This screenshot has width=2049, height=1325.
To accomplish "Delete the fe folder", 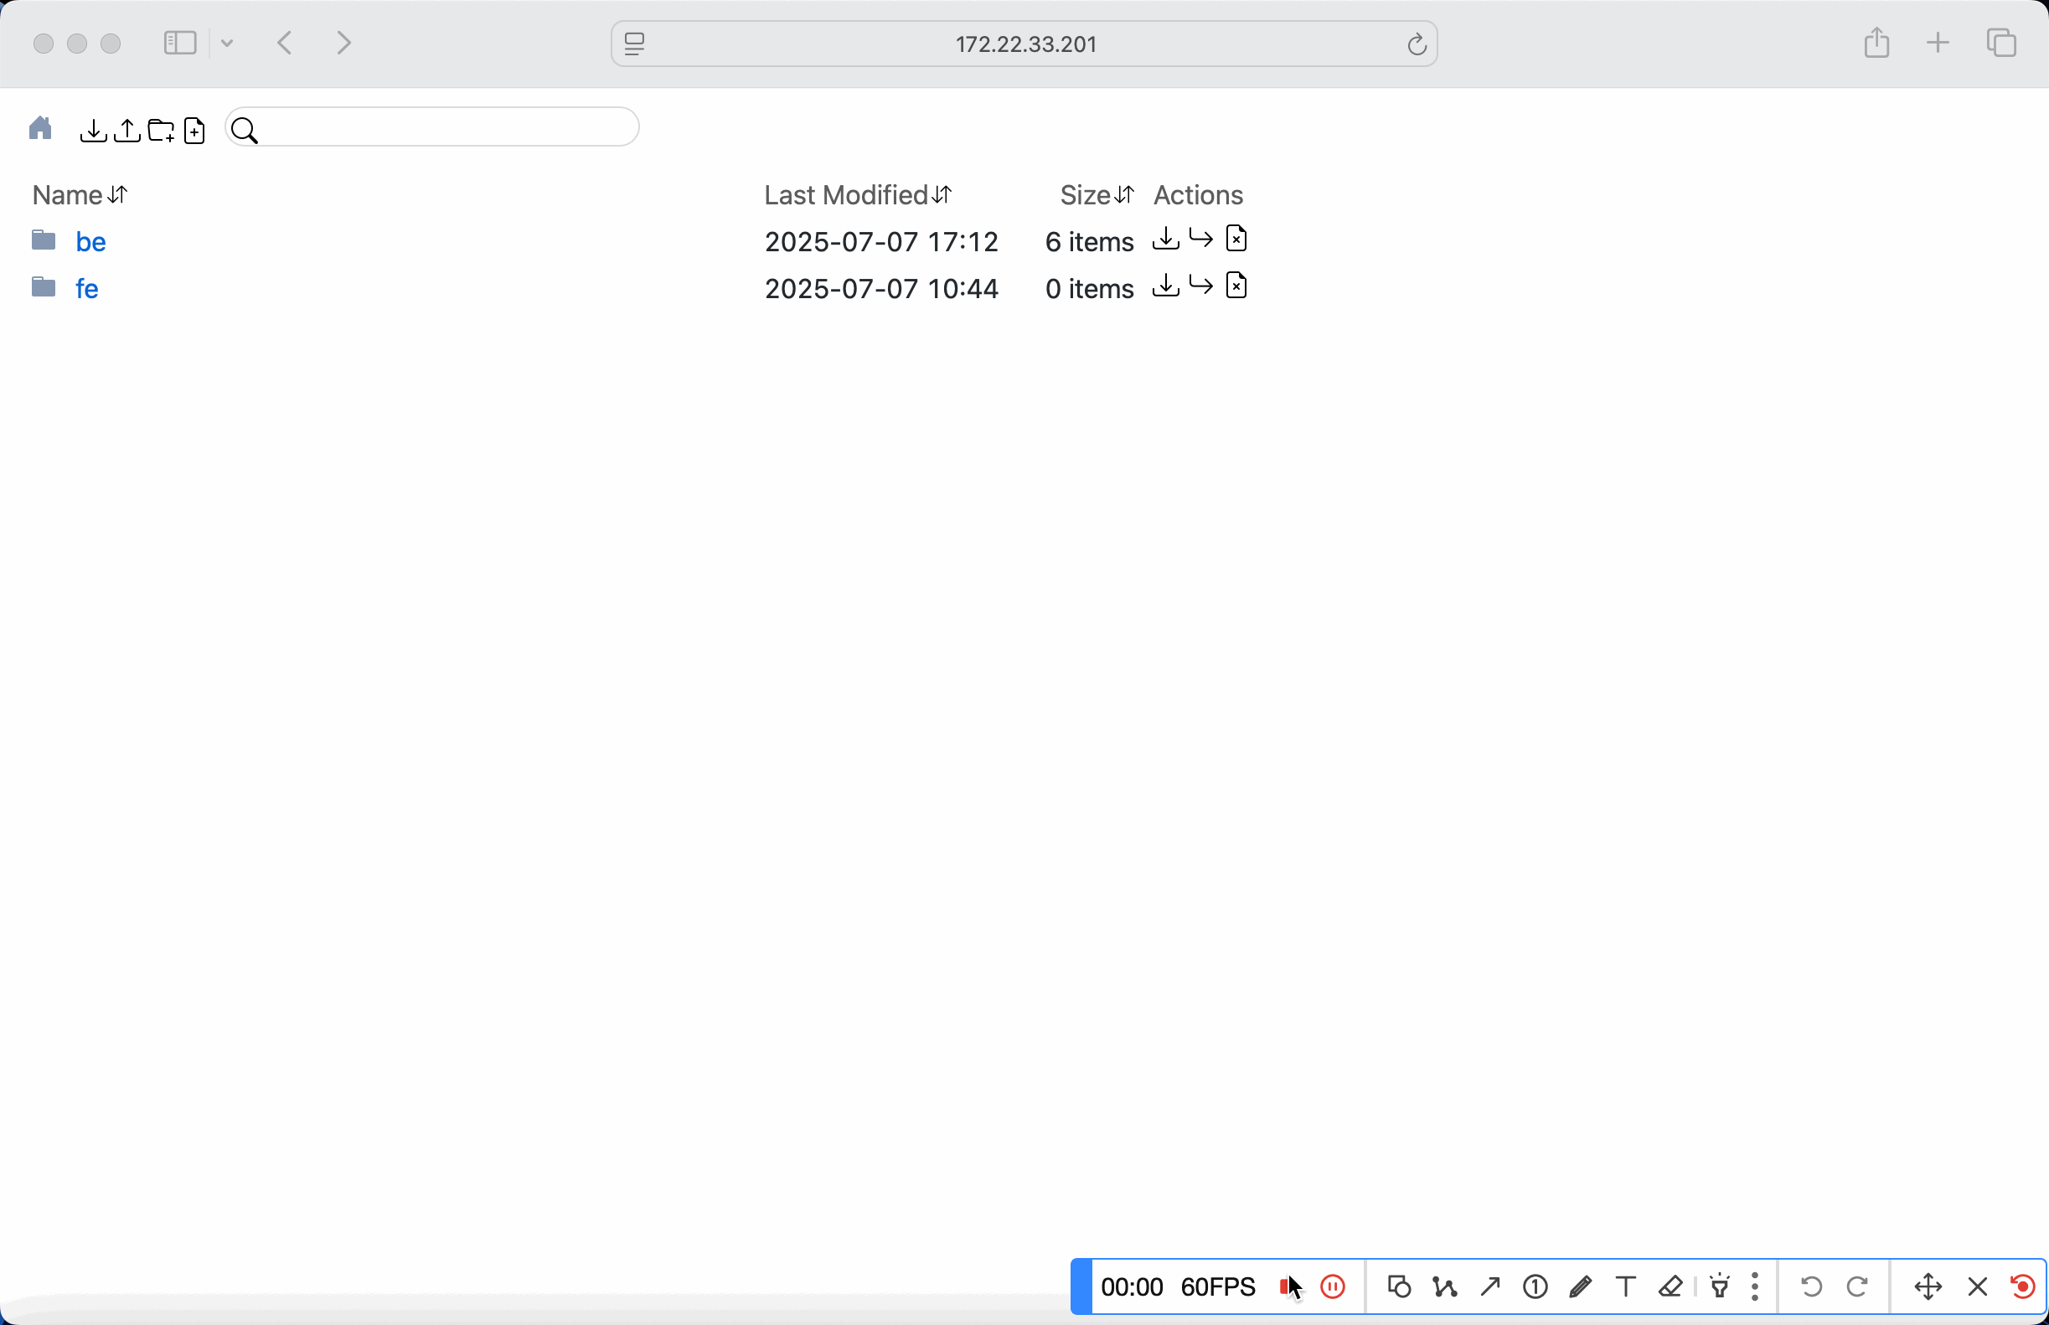I will (1236, 286).
